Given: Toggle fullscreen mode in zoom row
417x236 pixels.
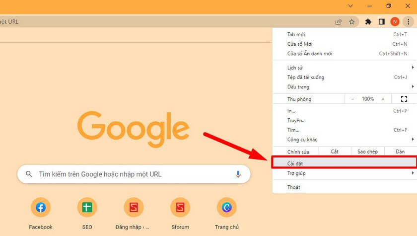Looking at the screenshot, I should click(x=404, y=99).
